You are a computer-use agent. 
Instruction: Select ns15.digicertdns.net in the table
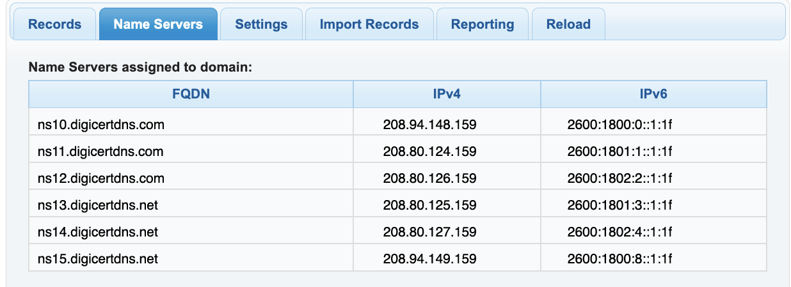pos(98,259)
